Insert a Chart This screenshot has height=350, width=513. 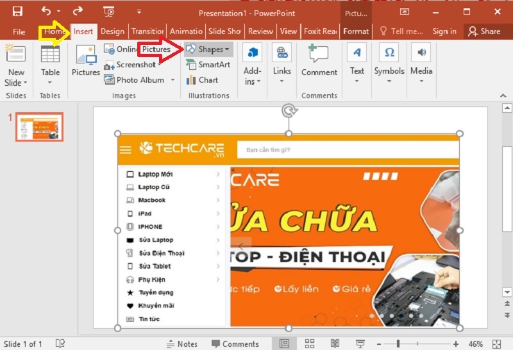[x=202, y=80]
